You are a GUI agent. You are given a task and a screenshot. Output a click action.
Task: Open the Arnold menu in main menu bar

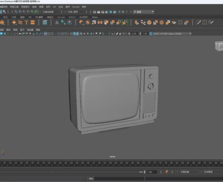tap(76, 7)
